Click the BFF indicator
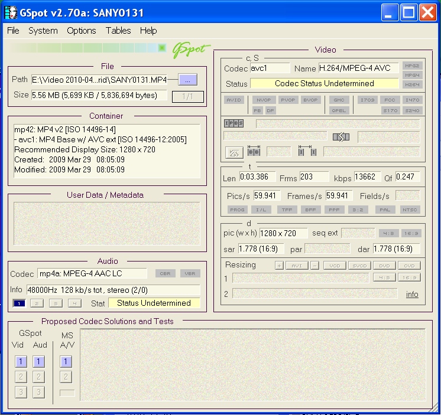 (x=310, y=210)
